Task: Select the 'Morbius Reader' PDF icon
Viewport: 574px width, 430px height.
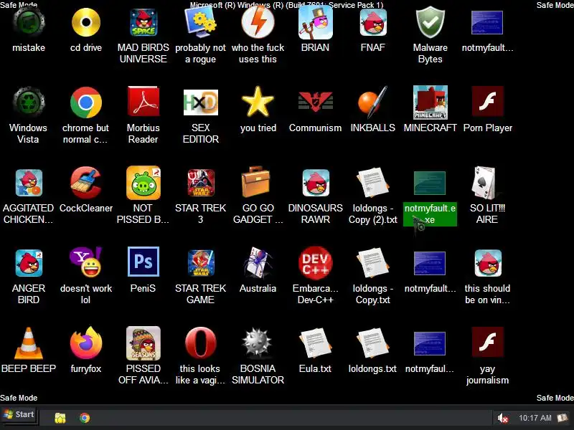Action: pos(143,102)
